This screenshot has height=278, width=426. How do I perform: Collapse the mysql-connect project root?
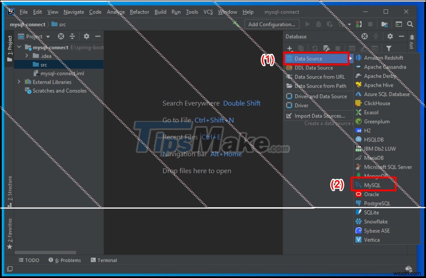[19, 47]
